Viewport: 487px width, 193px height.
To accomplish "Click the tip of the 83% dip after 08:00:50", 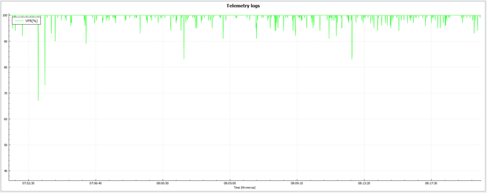I will (x=184, y=59).
